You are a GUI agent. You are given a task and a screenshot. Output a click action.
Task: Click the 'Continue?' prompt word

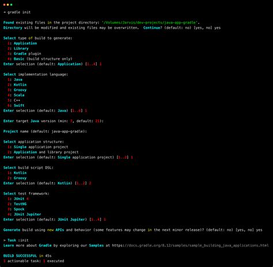pos(153,28)
